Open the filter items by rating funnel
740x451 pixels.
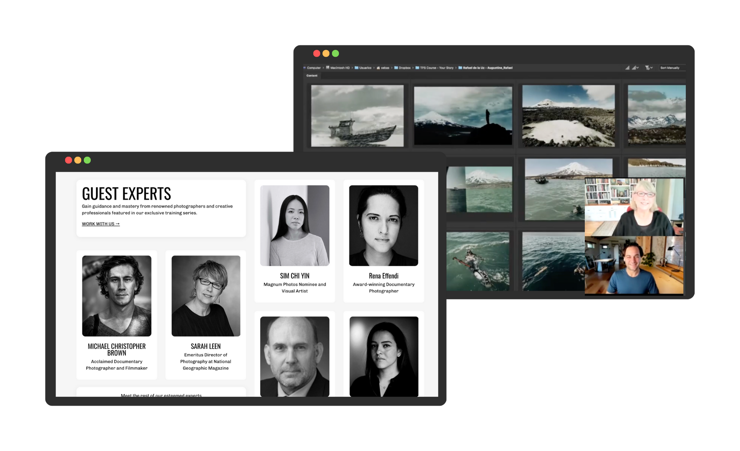pyautogui.click(x=647, y=68)
